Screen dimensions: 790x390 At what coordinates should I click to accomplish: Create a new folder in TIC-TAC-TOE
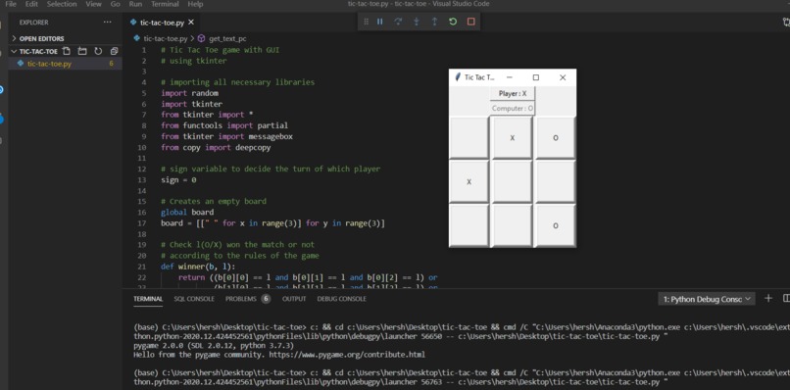[82, 51]
